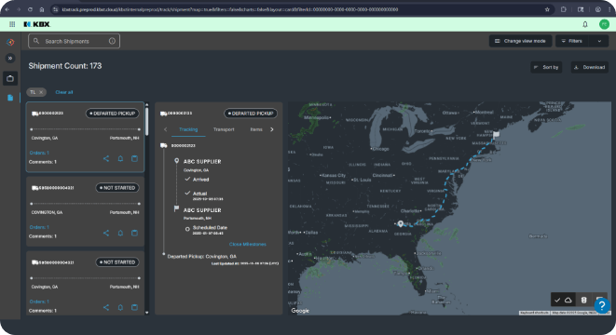Click the right tab-scroll chevron
616x335 pixels.
pos(272,129)
